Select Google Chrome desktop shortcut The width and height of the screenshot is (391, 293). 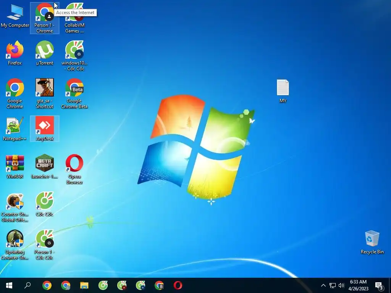15,94
